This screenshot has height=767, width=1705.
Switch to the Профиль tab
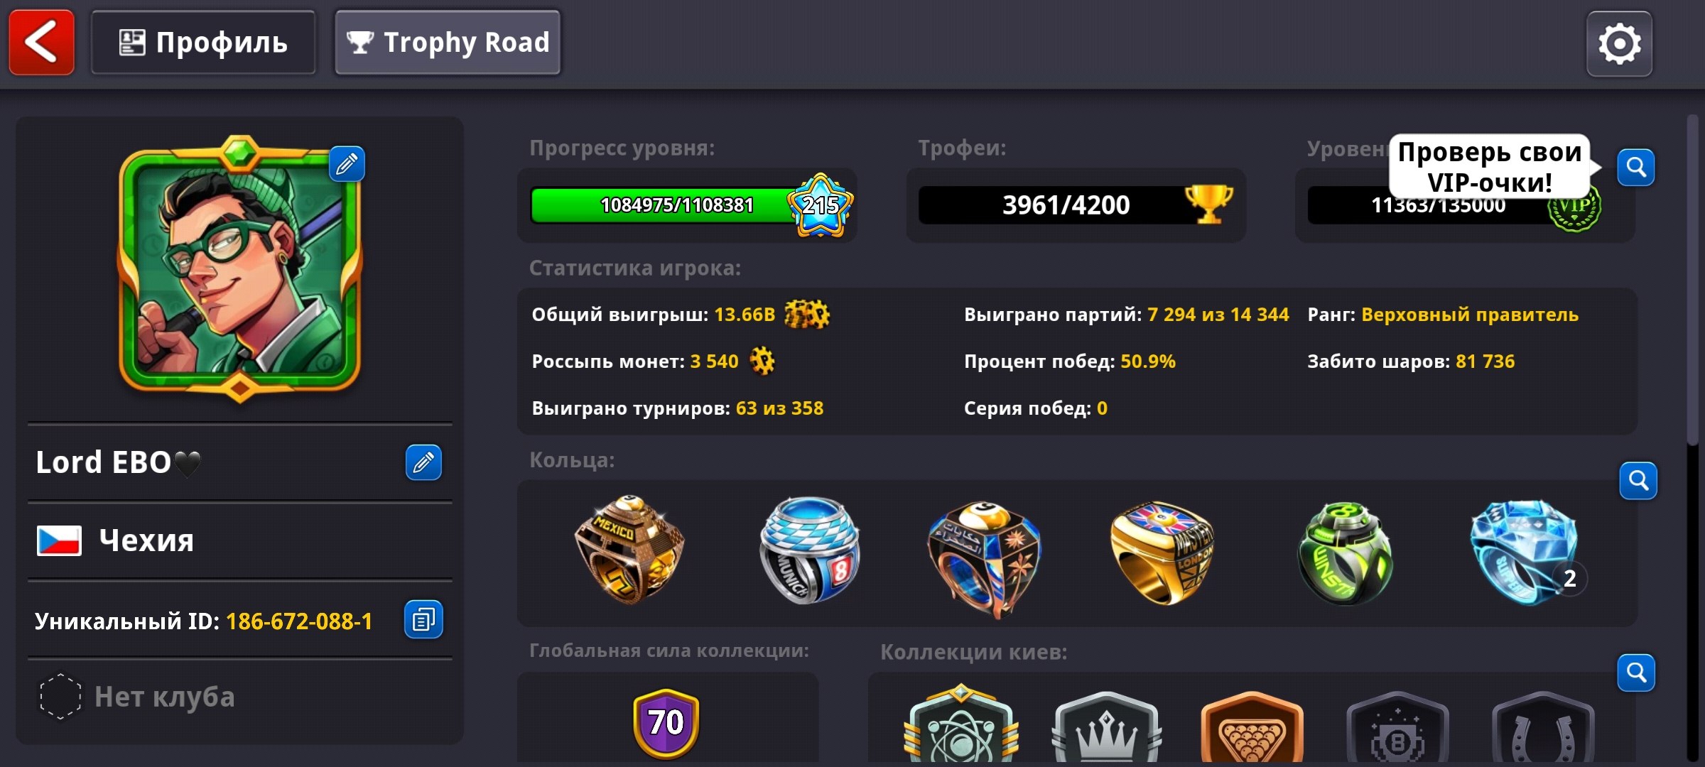[x=203, y=43]
